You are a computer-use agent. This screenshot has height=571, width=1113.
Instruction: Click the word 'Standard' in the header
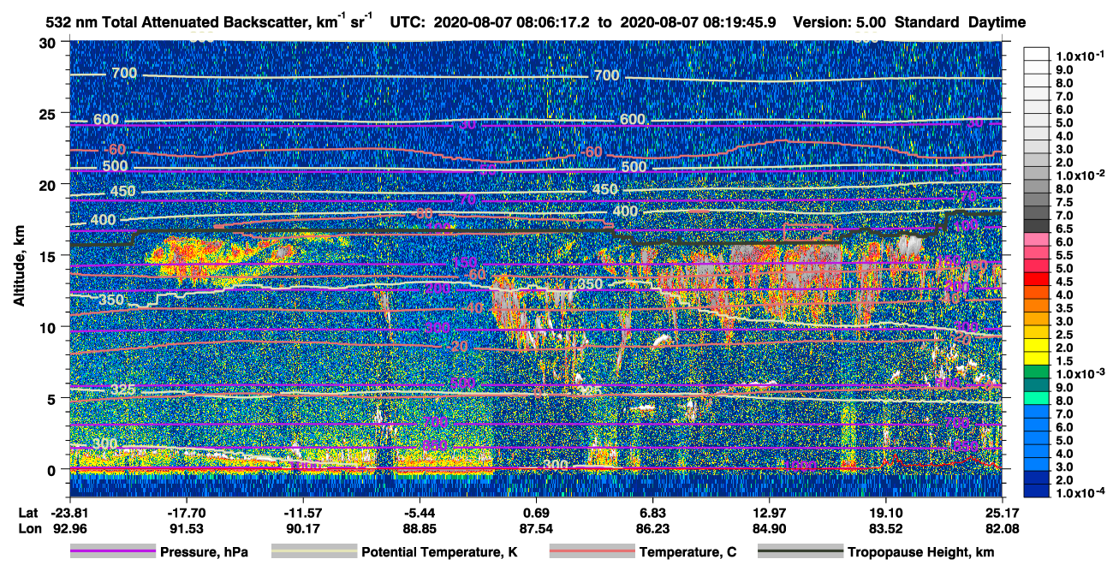tap(927, 23)
